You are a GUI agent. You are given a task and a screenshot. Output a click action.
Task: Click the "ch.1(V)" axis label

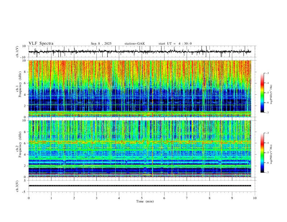click(17, 52)
